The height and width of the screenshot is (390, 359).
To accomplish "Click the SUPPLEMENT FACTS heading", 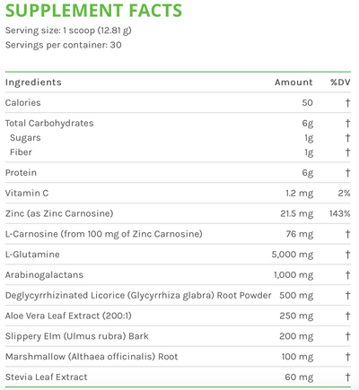I will (x=93, y=10).
